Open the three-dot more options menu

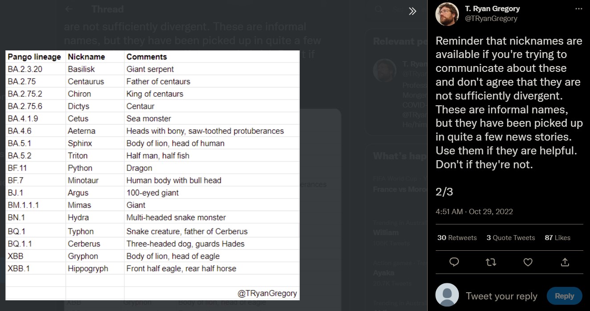[579, 9]
